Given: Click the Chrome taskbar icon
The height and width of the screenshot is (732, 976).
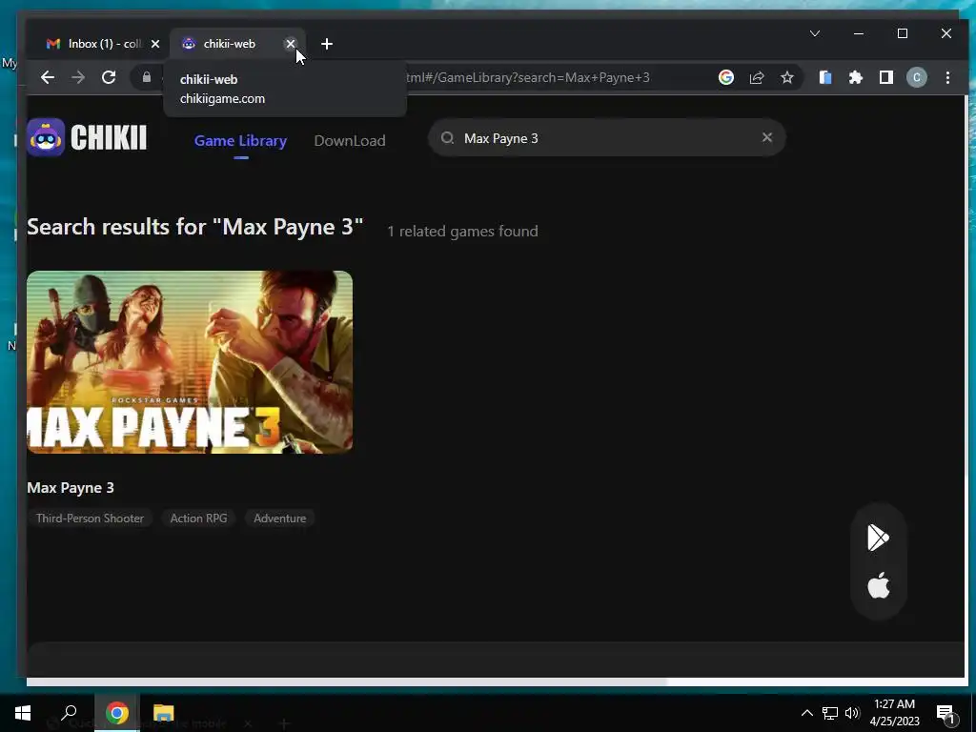Looking at the screenshot, I should click(116, 713).
